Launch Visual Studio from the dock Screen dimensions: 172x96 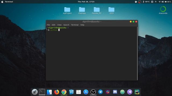coord(130,92)
